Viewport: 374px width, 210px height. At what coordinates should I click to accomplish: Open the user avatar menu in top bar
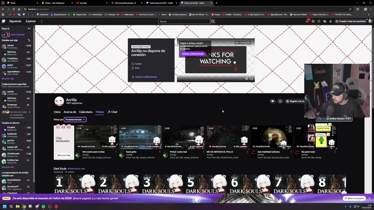370,21
